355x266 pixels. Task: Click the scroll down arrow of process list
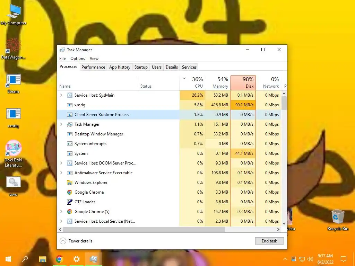pyautogui.click(x=284, y=223)
